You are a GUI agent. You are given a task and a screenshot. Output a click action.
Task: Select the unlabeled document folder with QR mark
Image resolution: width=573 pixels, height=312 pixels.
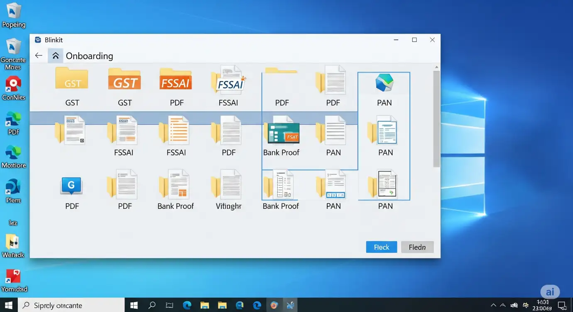(x=70, y=130)
